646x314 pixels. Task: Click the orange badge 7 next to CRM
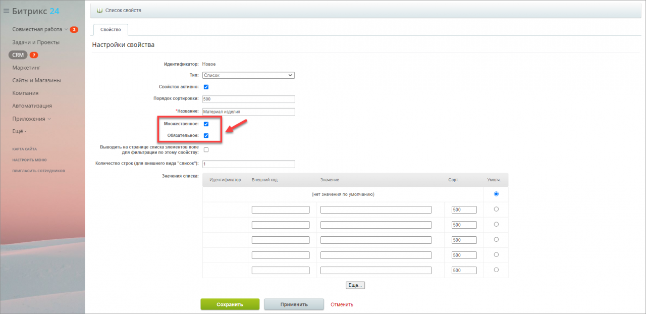pos(34,55)
